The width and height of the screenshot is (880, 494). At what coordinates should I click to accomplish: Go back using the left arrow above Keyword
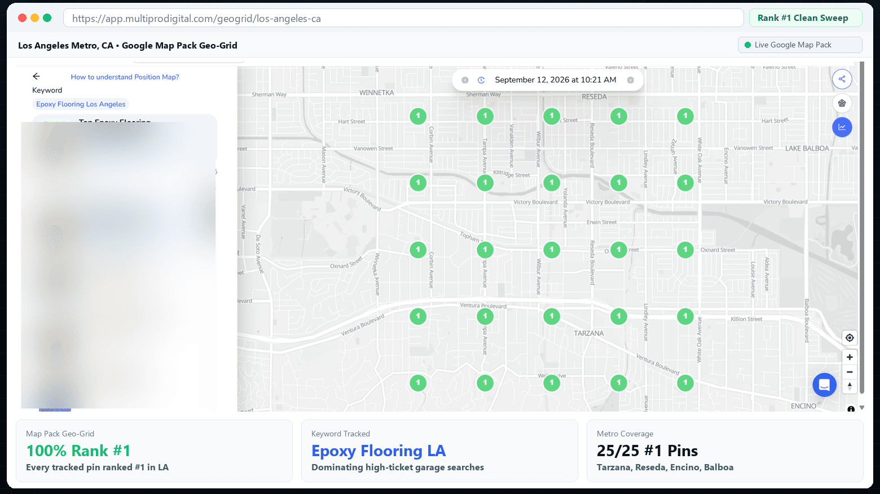pos(37,76)
